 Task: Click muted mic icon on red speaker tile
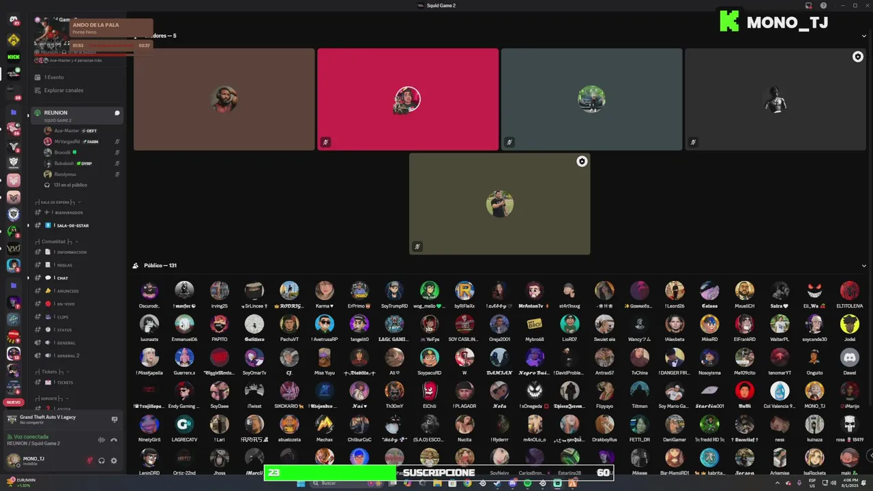coord(325,142)
